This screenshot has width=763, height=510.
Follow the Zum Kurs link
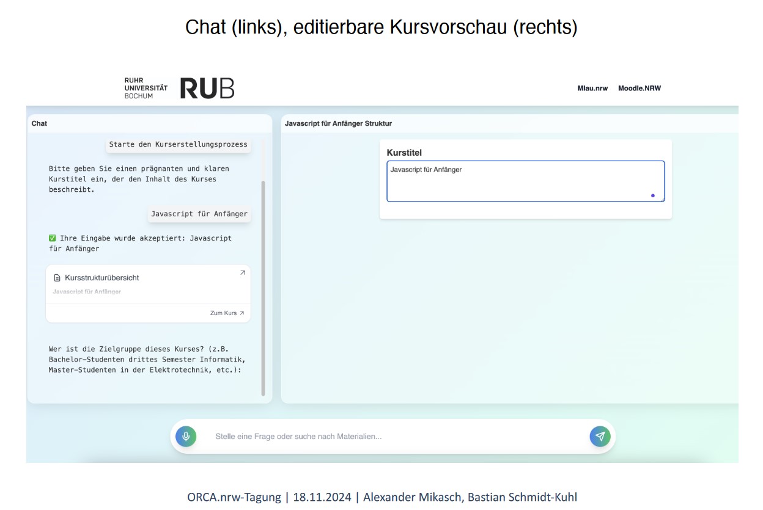tap(223, 313)
